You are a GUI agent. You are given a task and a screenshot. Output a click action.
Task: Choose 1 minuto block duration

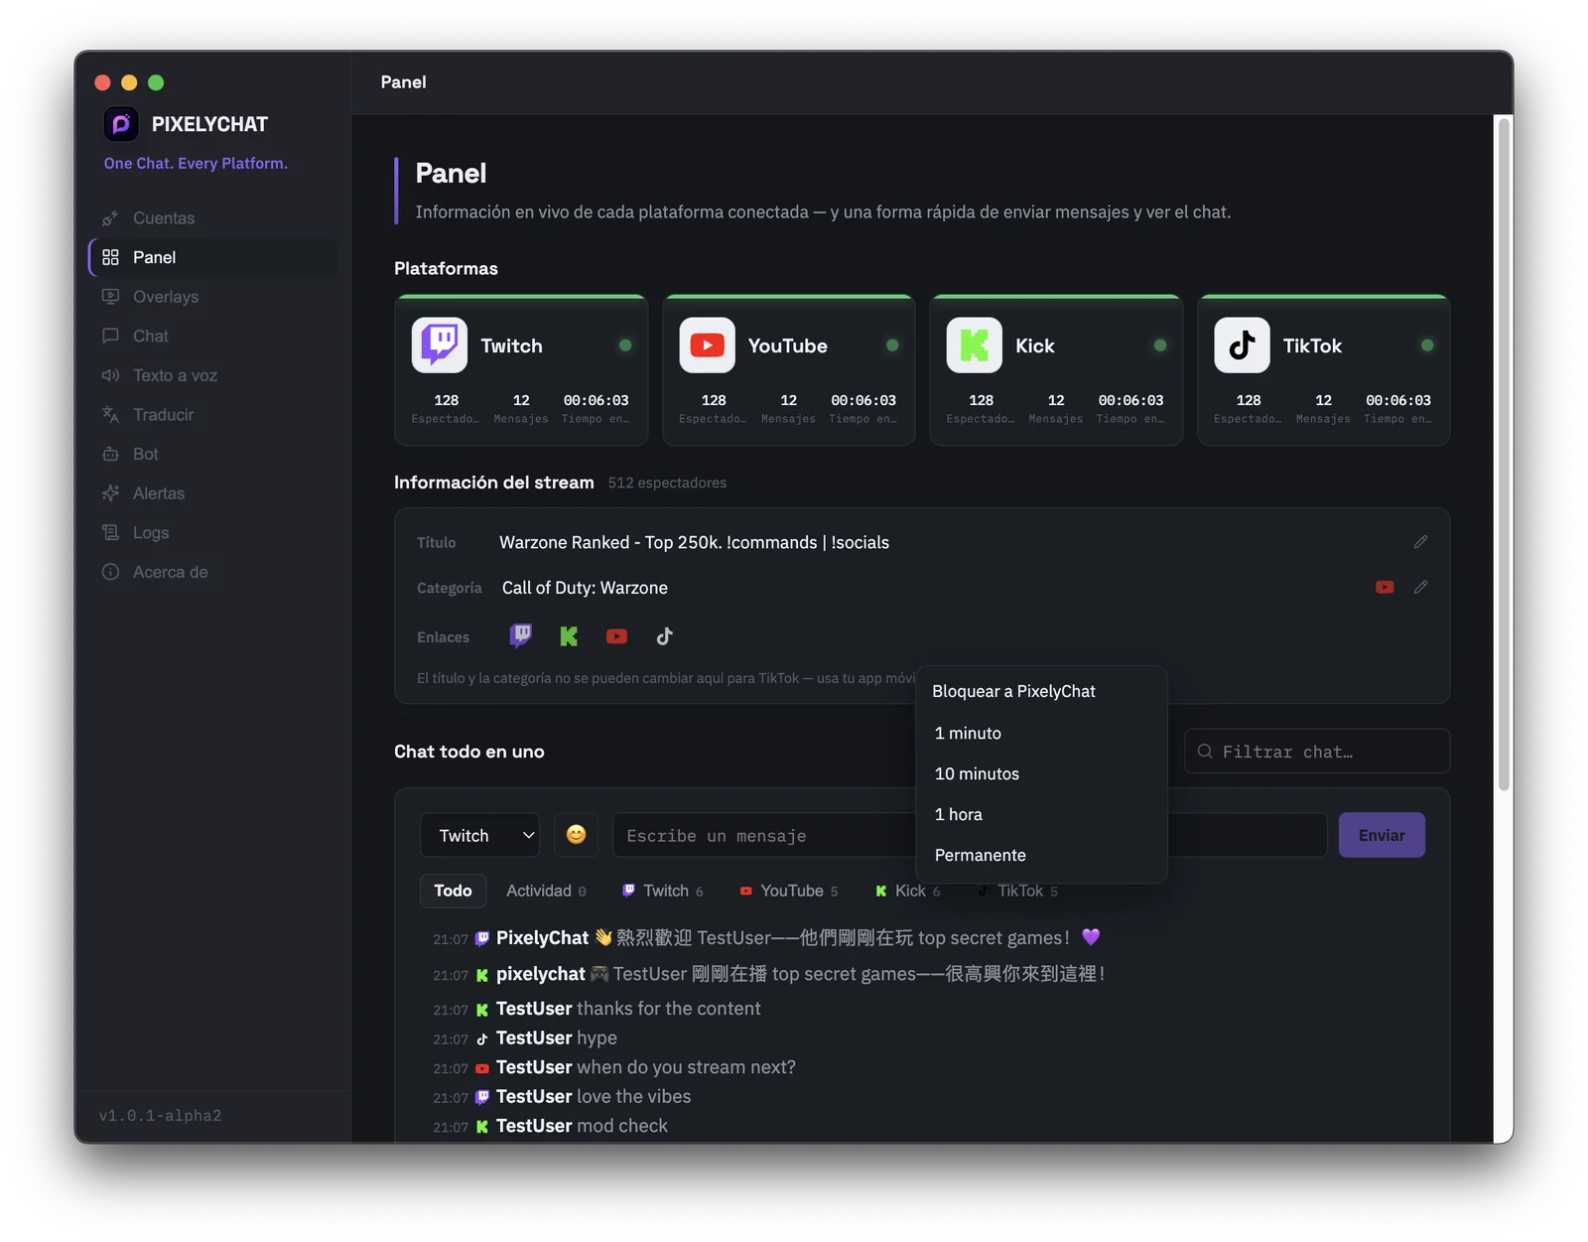coord(1041,734)
